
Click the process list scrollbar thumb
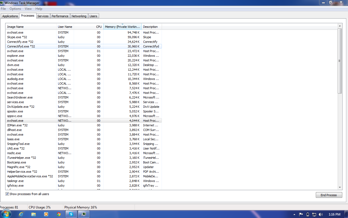point(340,61)
